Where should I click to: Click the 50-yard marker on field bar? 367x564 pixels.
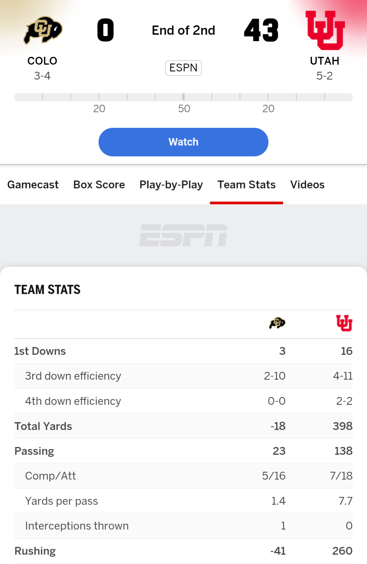pyautogui.click(x=184, y=97)
